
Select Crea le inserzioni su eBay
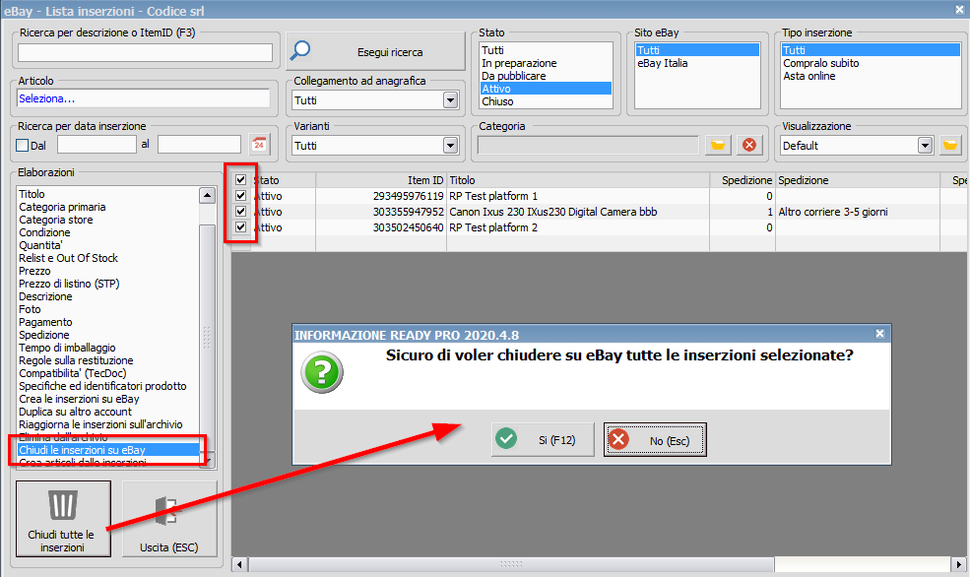(x=107, y=399)
